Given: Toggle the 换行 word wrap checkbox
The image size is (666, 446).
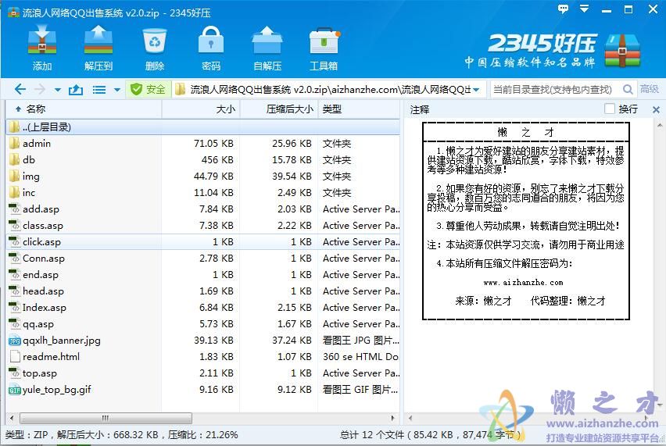Looking at the screenshot, I should 610,109.
